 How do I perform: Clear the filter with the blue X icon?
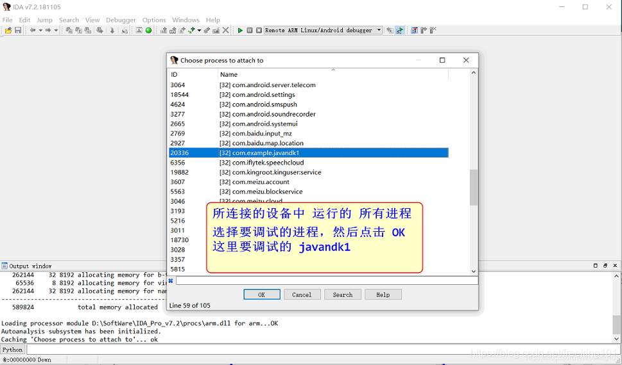(171, 280)
